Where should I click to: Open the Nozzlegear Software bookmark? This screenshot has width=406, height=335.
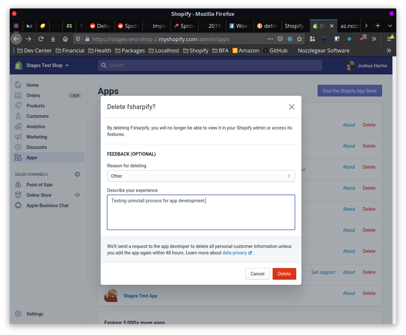click(323, 50)
